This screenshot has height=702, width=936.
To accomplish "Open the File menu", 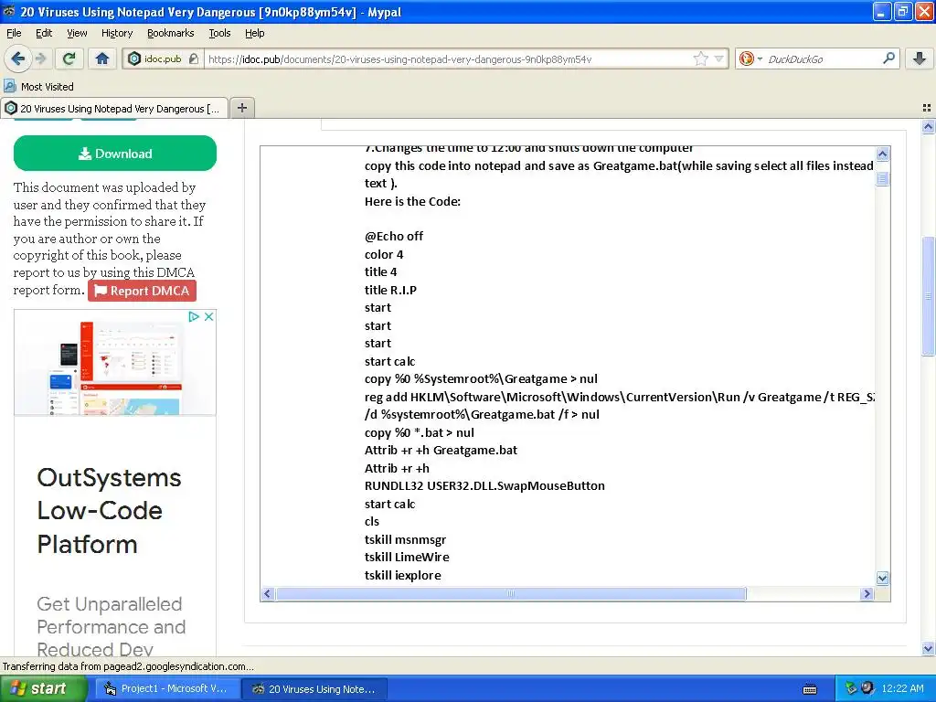I will tap(14, 33).
